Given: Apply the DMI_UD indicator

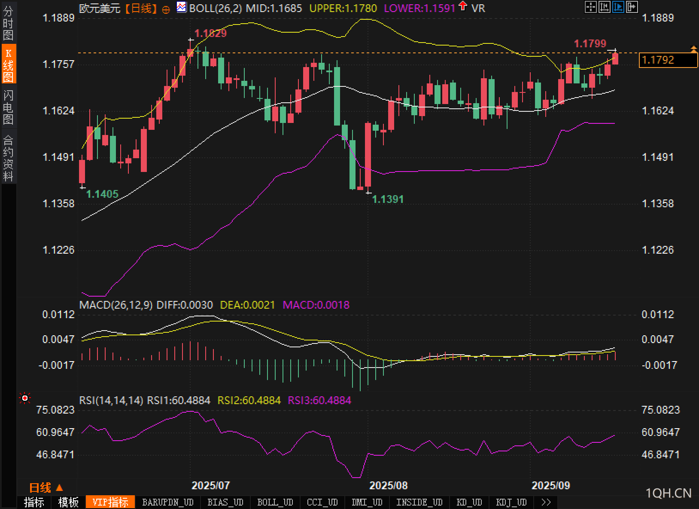Looking at the screenshot, I should click(367, 502).
